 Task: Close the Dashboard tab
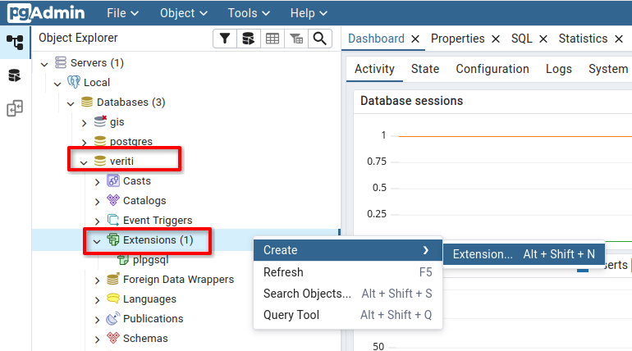click(415, 39)
